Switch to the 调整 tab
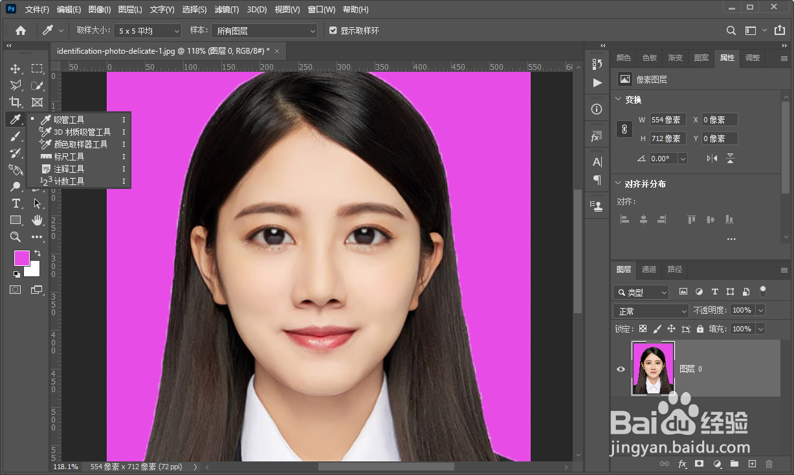Screen dimensions: 794x475 [x=753, y=58]
